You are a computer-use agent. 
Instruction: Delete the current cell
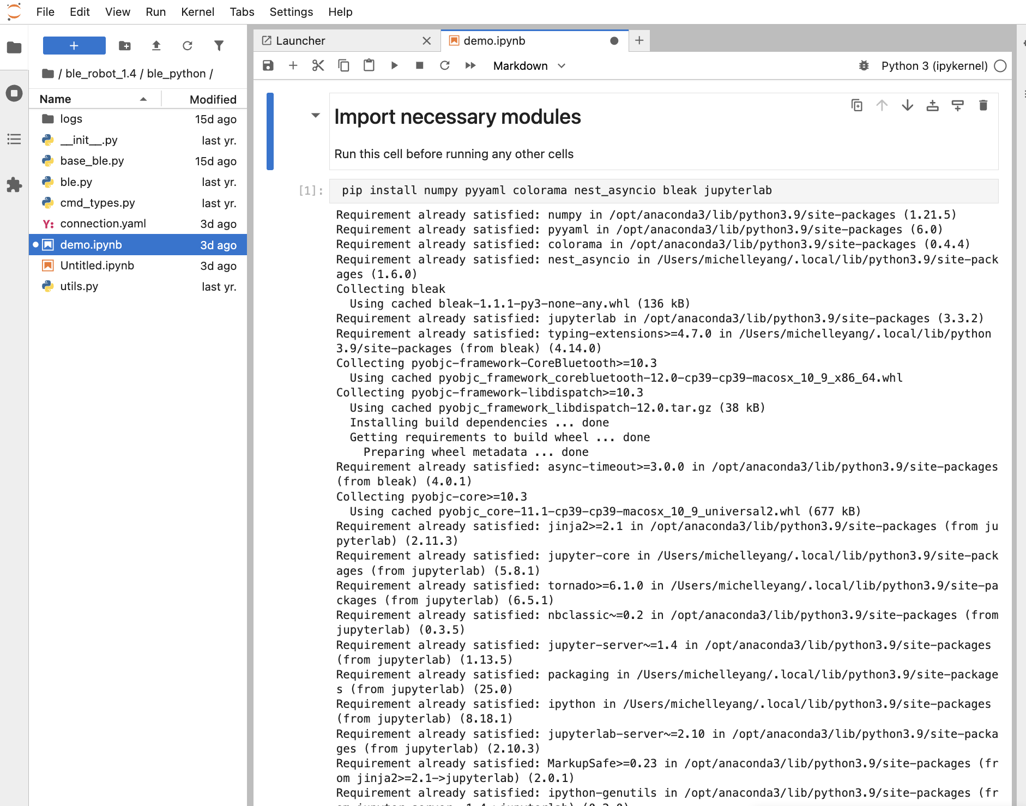(x=983, y=105)
